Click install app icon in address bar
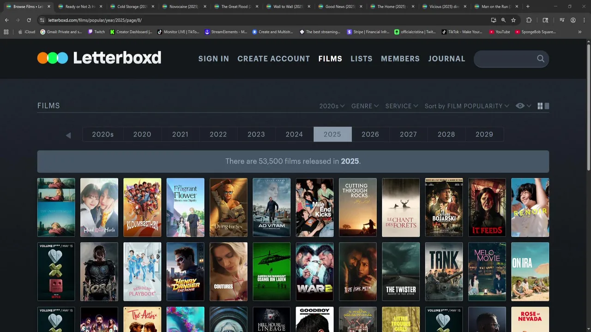This screenshot has height=332, width=591. [x=494, y=20]
